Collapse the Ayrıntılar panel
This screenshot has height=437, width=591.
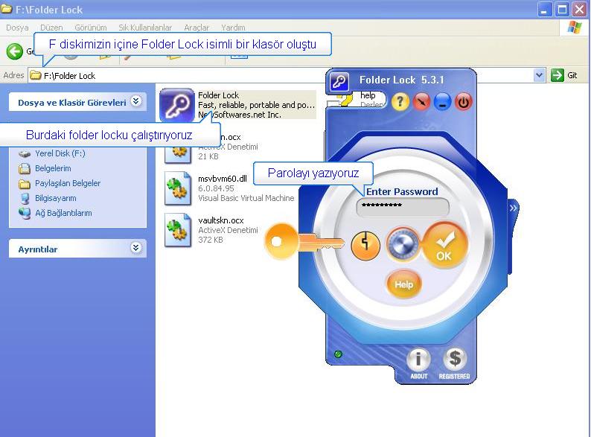135,249
